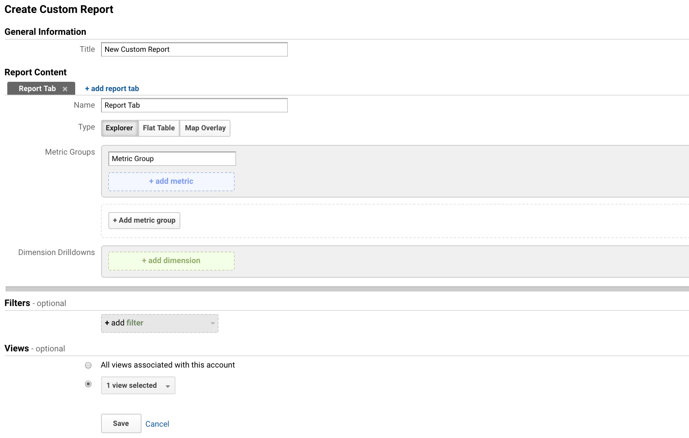This screenshot has width=689, height=438.
Task: Focus the report Title input field
Action: click(x=194, y=50)
